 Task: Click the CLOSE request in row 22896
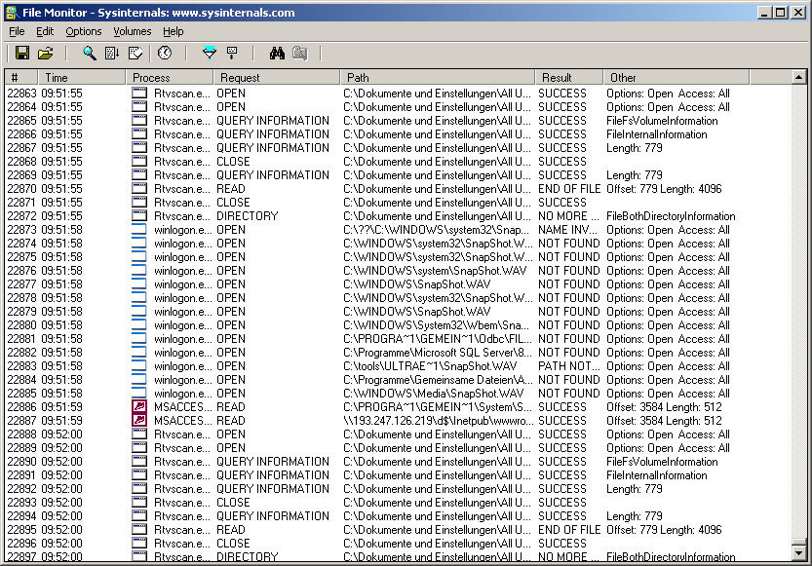[233, 544]
